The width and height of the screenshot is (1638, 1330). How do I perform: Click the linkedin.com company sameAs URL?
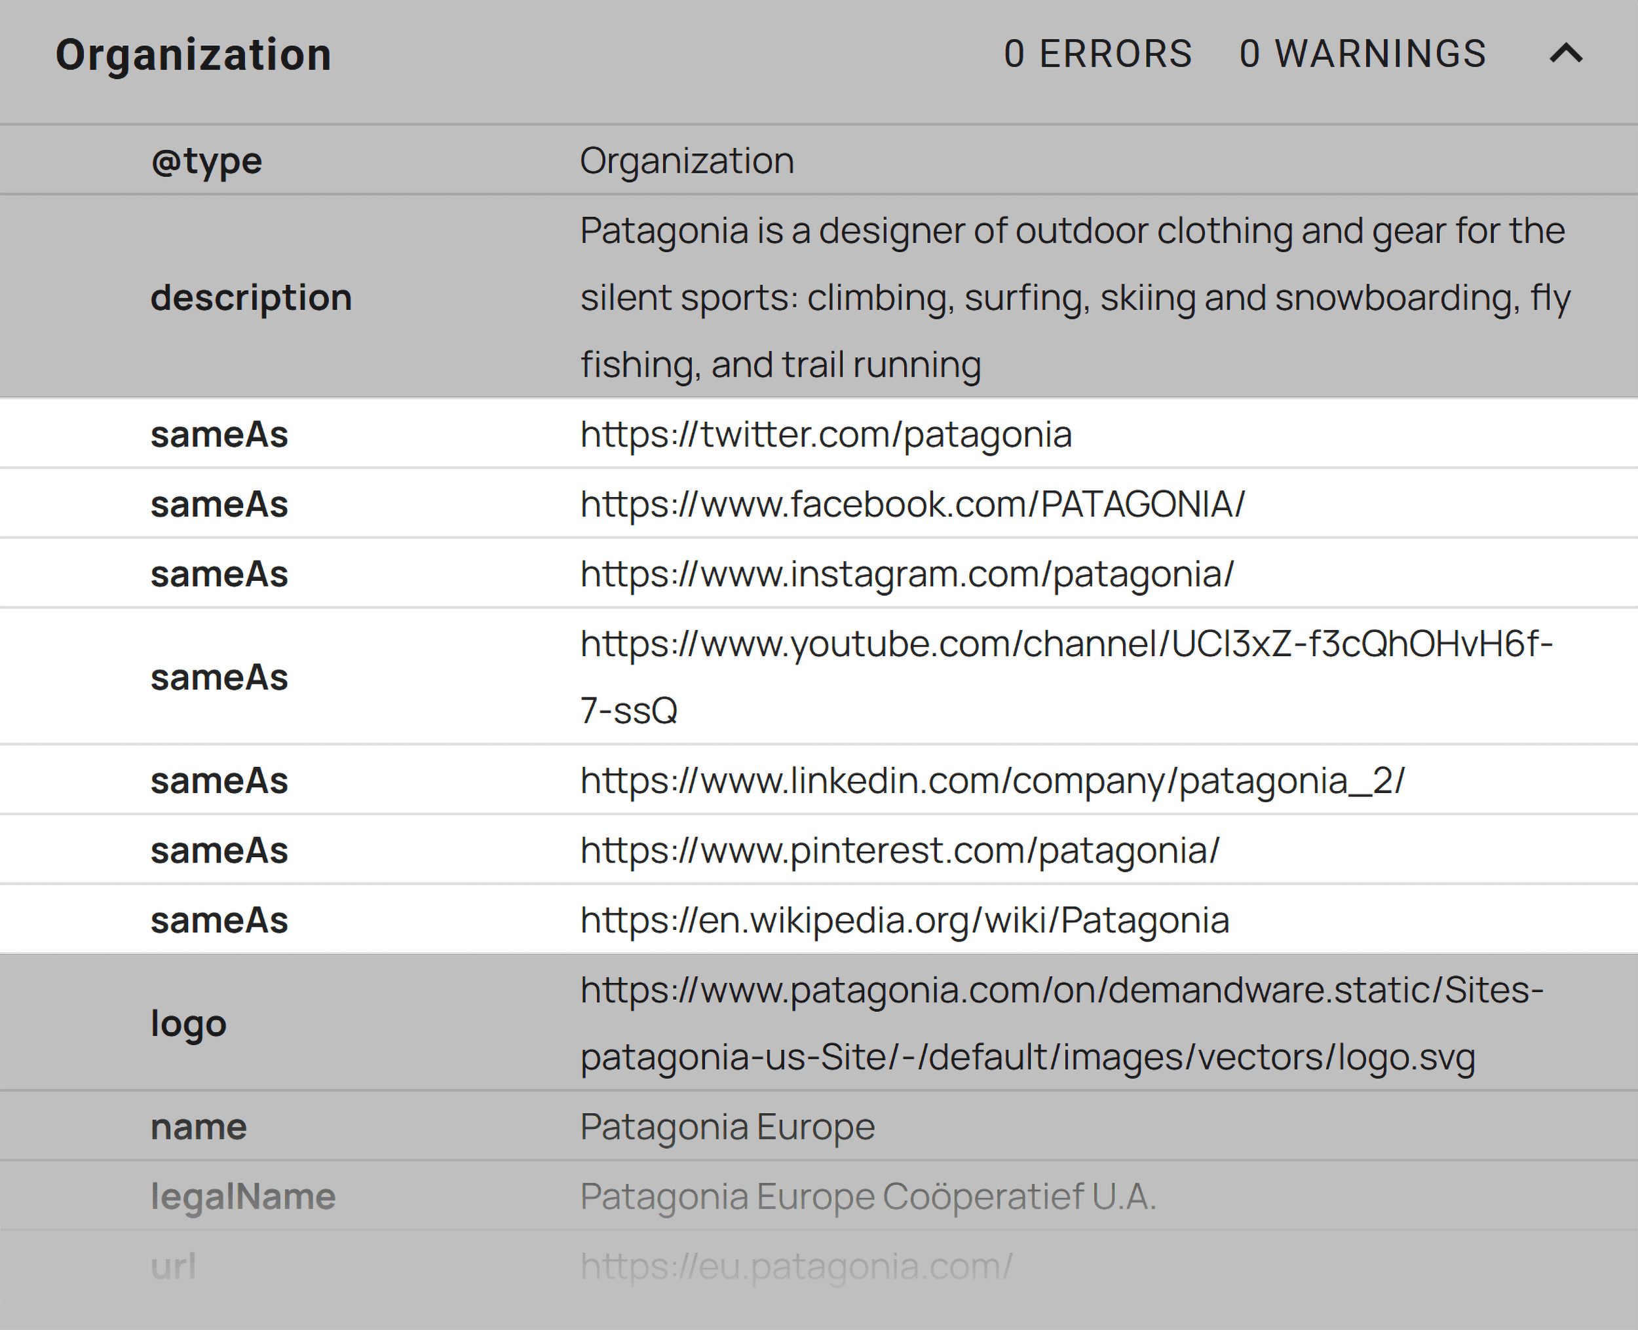coord(992,781)
